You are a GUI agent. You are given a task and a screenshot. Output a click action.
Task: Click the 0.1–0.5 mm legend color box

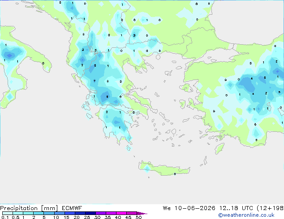coord(8,213)
